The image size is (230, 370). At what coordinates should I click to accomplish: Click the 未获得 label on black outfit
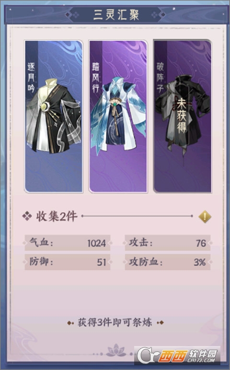[x=182, y=116]
